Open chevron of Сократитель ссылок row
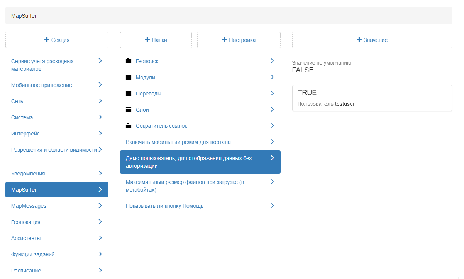 [x=272, y=125]
